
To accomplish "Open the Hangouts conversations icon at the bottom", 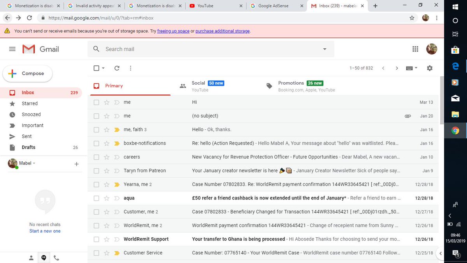I will pos(44,258).
